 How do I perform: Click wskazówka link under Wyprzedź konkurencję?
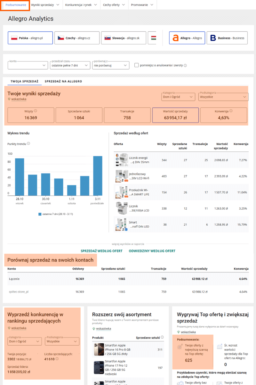(x=19, y=328)
